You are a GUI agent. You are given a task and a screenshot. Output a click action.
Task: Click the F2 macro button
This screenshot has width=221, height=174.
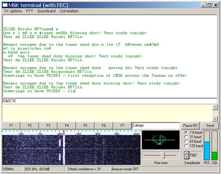30,126
